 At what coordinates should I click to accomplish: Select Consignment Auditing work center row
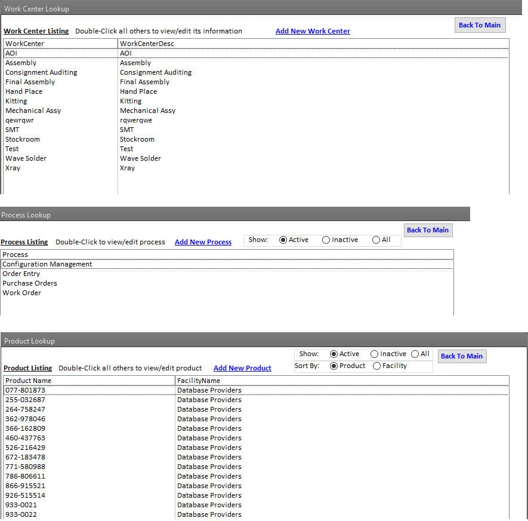tap(256, 72)
